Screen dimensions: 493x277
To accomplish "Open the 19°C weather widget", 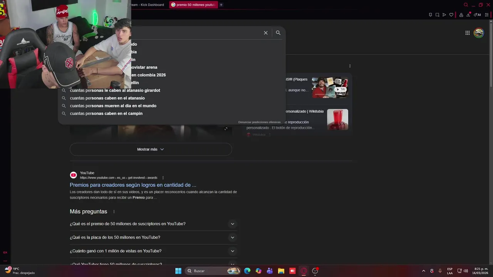I will 19,271.
